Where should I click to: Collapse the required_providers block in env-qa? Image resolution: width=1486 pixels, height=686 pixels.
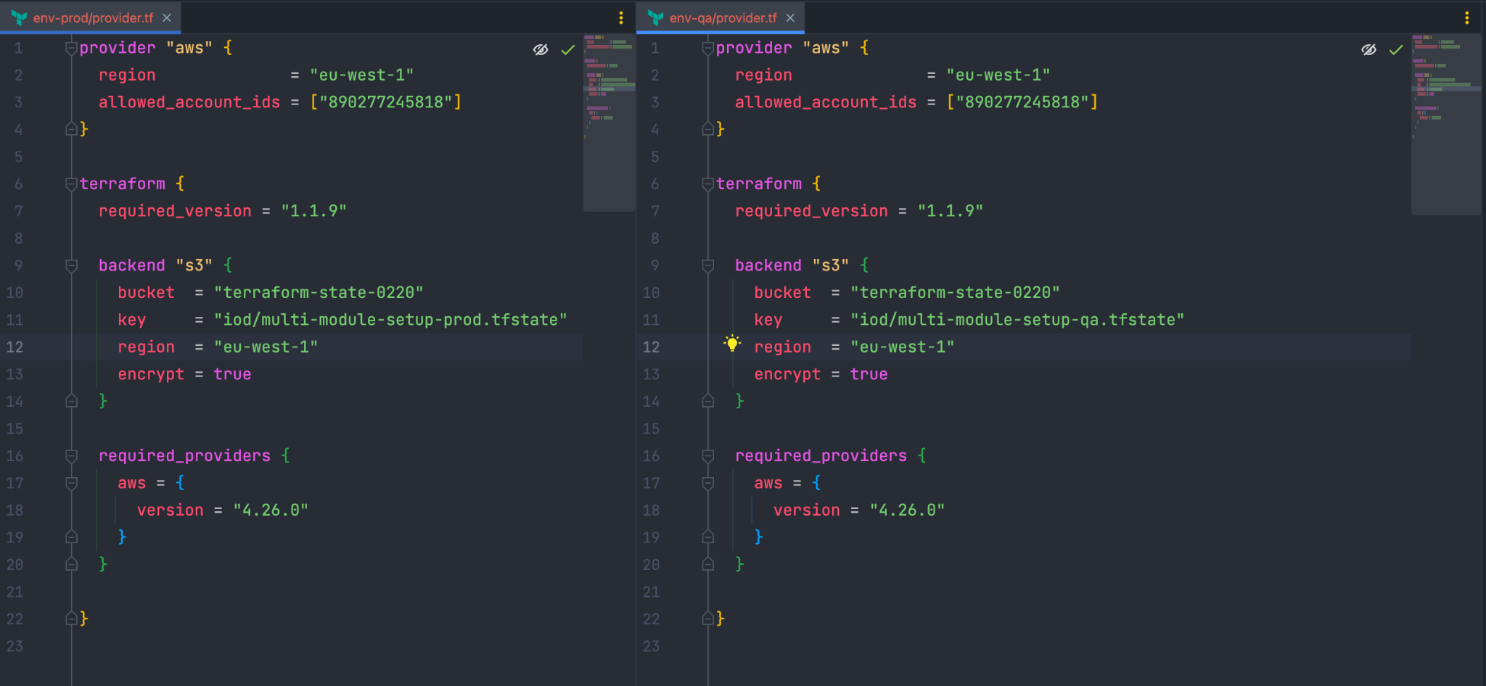click(x=707, y=455)
